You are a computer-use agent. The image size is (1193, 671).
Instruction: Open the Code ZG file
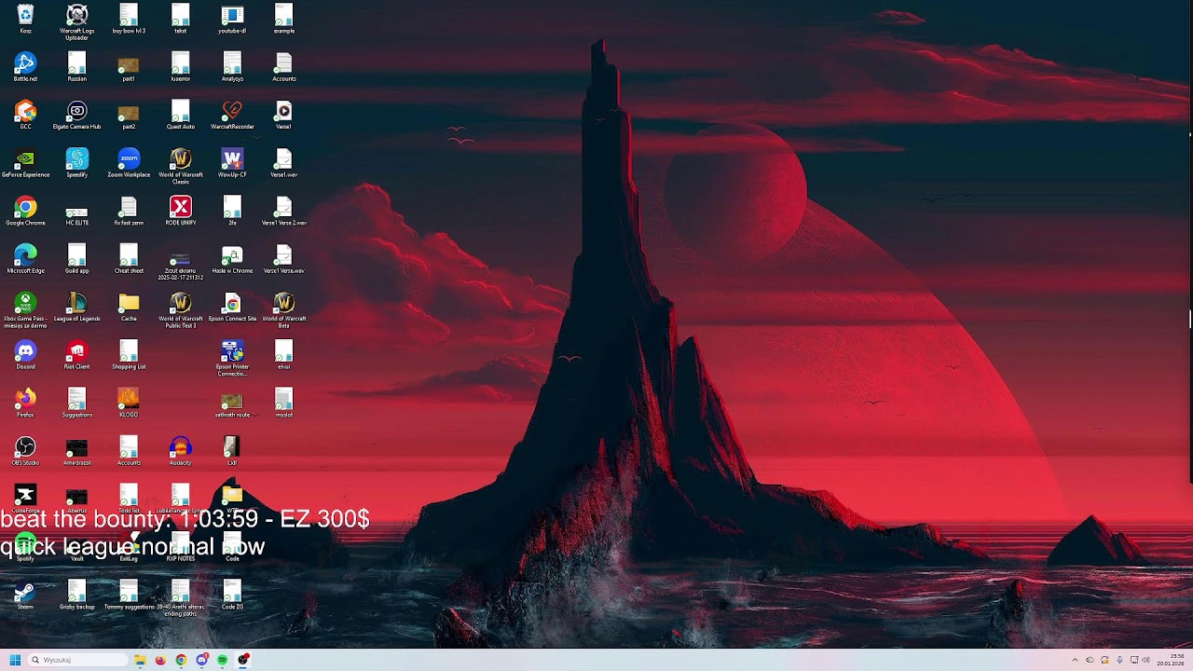(x=232, y=595)
